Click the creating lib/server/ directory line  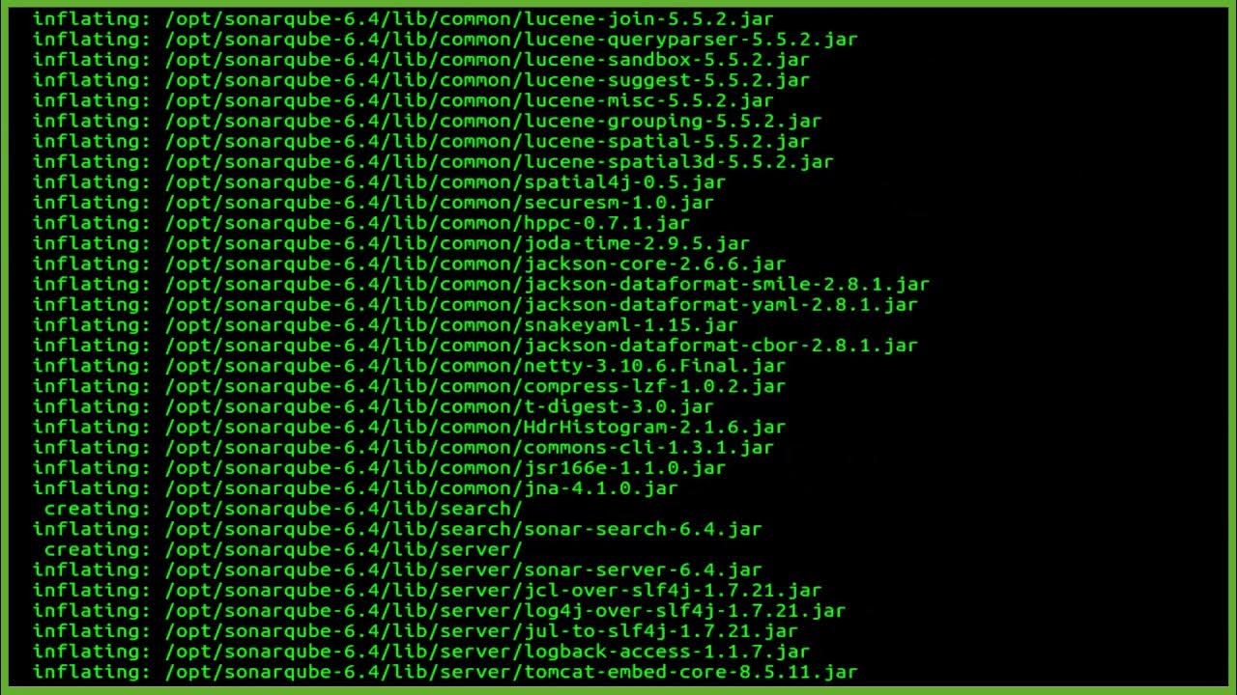[283, 549]
